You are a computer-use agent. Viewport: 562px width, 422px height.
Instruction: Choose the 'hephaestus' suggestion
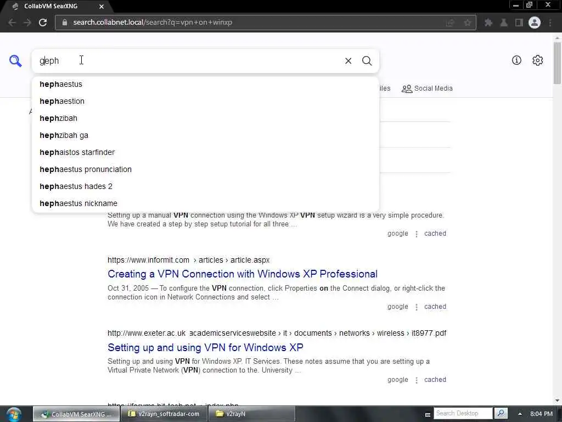[205, 84]
